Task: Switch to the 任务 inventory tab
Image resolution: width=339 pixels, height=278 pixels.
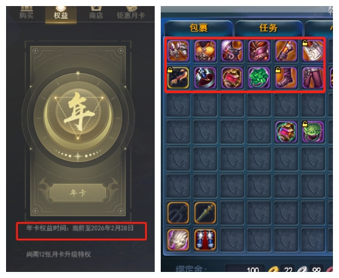Action: click(268, 28)
